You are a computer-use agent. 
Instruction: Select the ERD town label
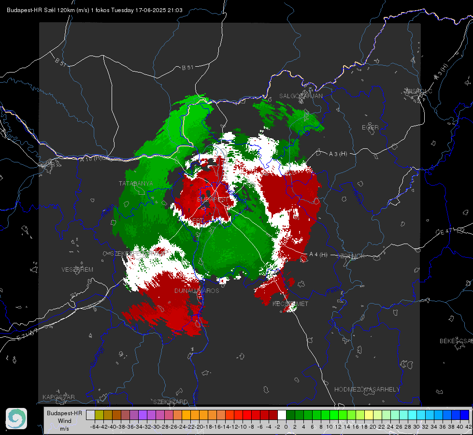pyautogui.click(x=198, y=221)
